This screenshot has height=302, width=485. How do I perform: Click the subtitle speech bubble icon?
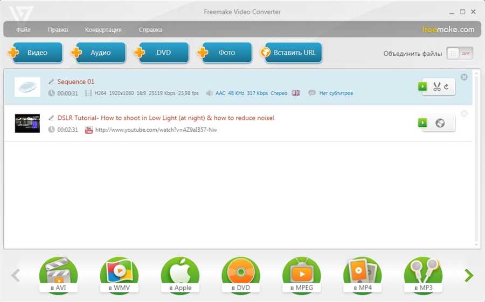pyautogui.click(x=312, y=93)
